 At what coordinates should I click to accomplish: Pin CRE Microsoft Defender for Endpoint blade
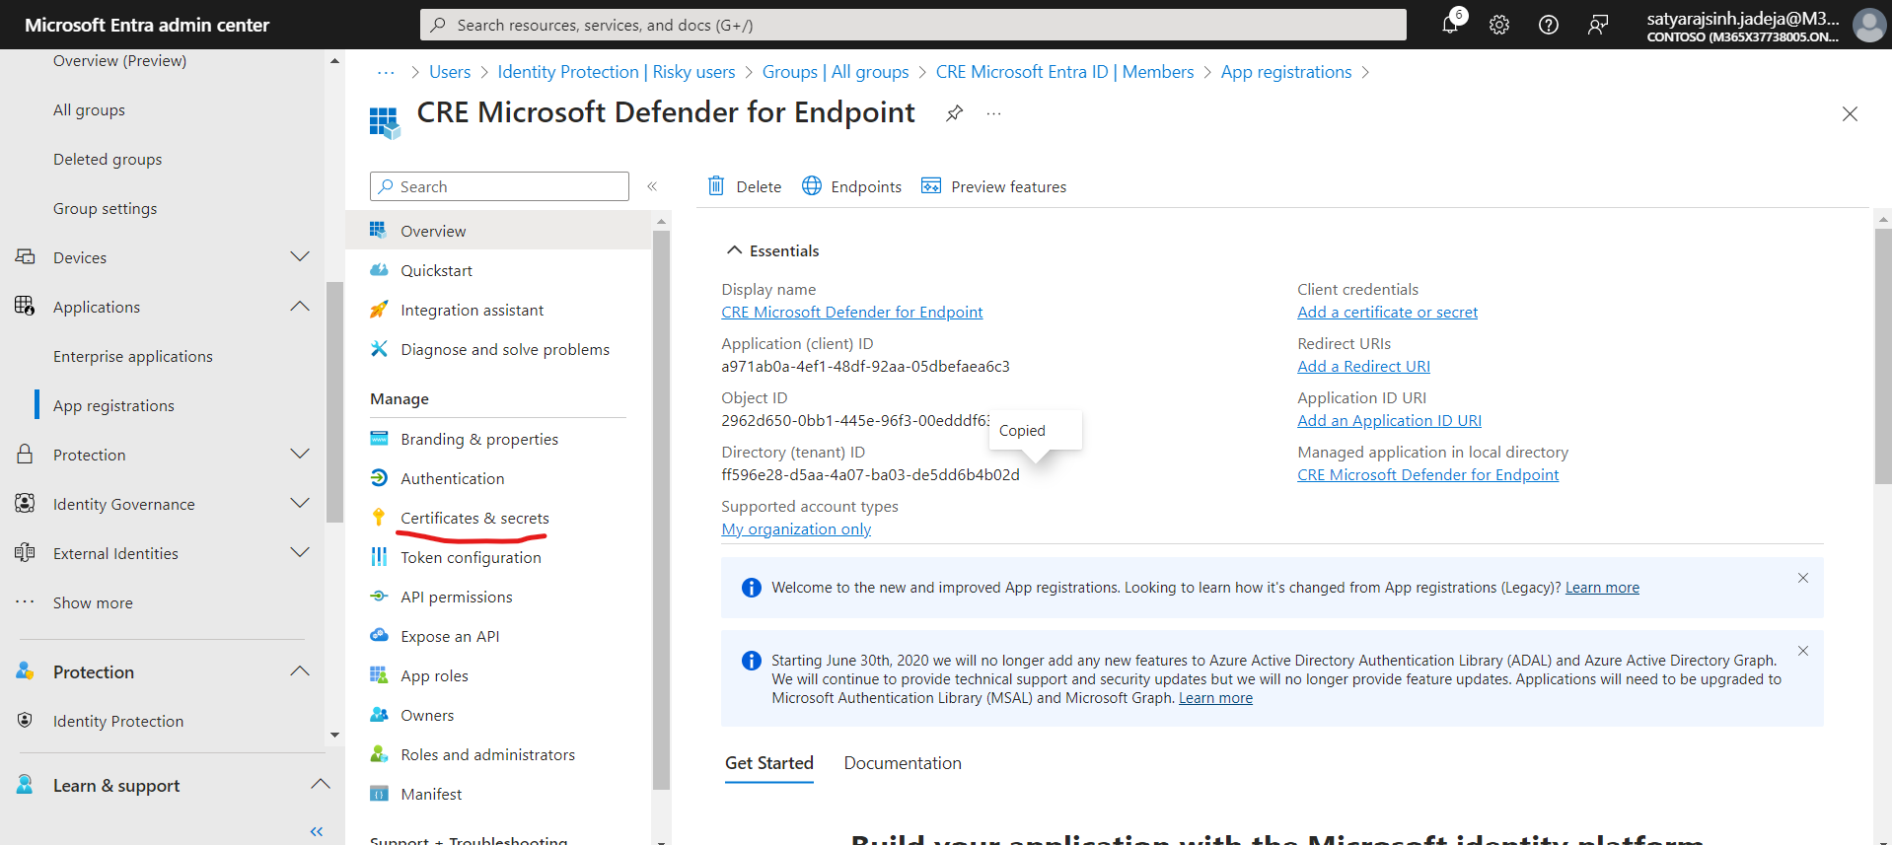coord(954,113)
